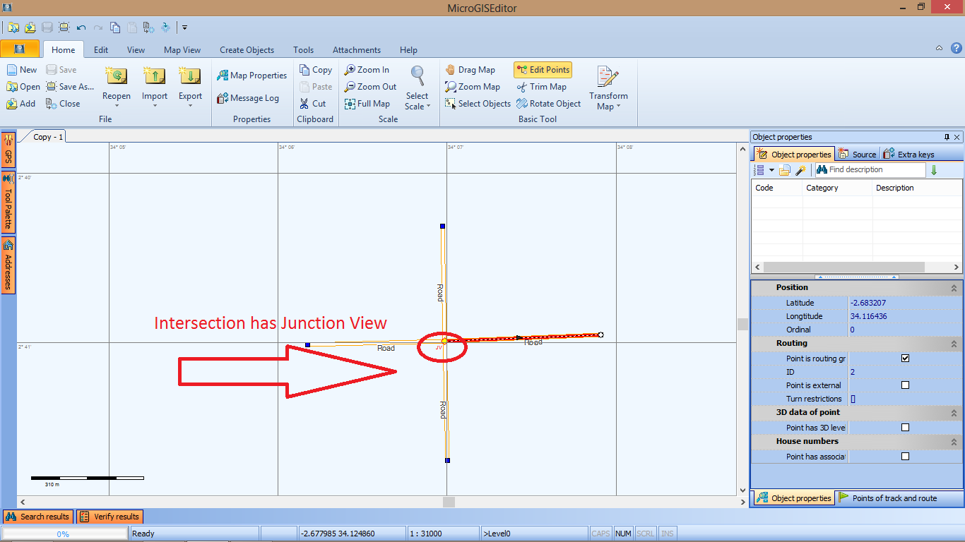The width and height of the screenshot is (965, 542).
Task: Activate the Rotate Object tool
Action: tap(548, 104)
